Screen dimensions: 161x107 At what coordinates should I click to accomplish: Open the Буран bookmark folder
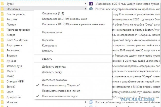(x=10, y=4)
